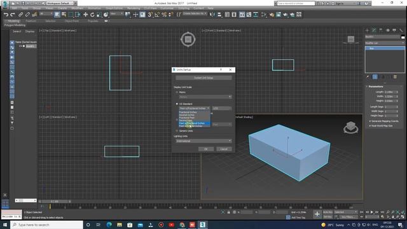Choose Decimal Inches from dropdown list
This screenshot has width=407, height=229.
point(195,114)
